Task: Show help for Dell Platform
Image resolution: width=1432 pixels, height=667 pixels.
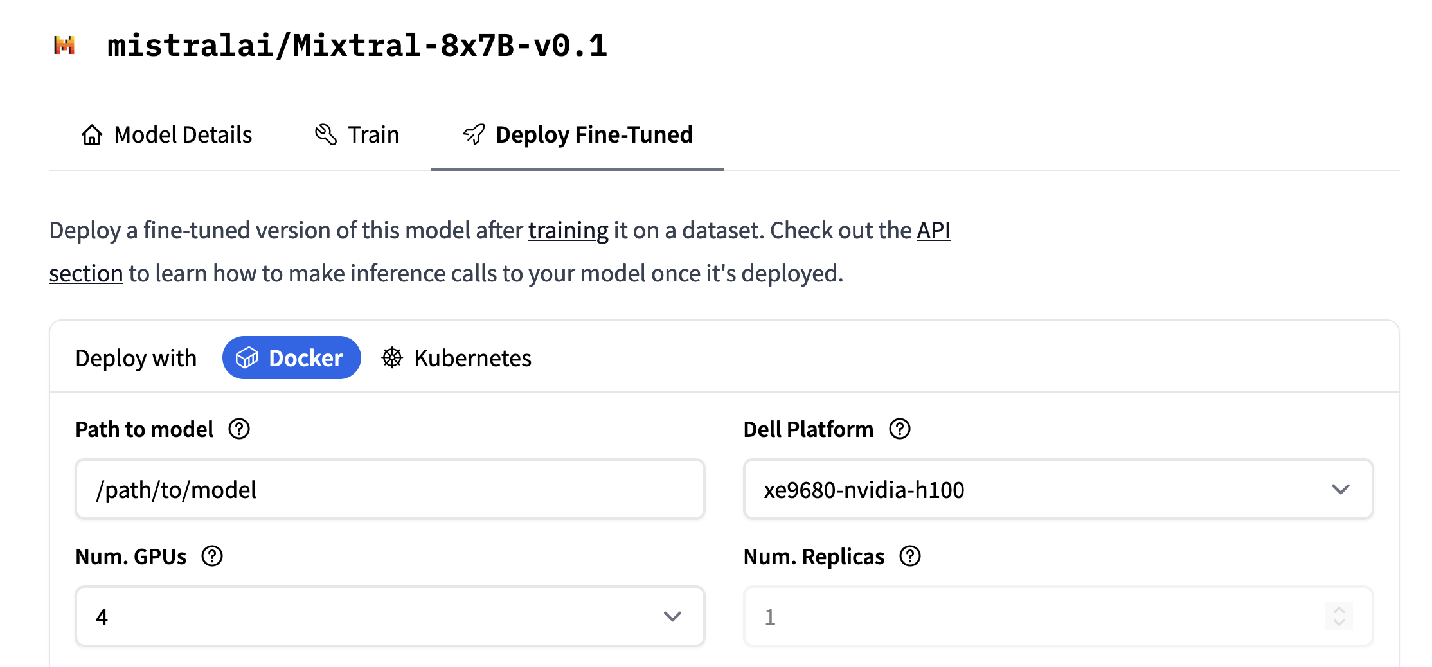Action: click(x=900, y=429)
